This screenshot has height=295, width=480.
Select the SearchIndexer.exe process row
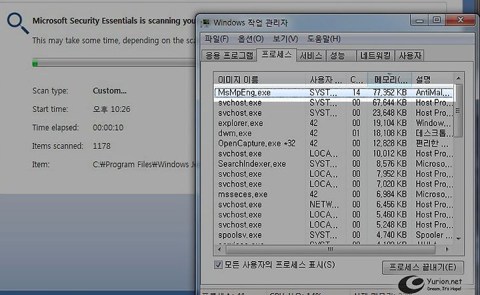[334, 164]
